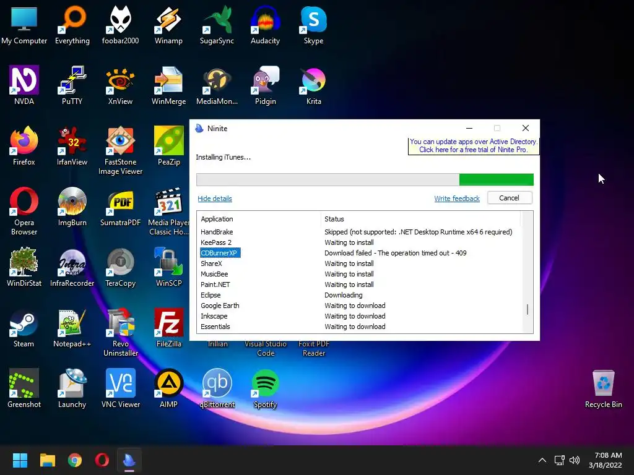Click the SugarSync hummingbird icon
This screenshot has height=475, width=634.
click(217, 25)
